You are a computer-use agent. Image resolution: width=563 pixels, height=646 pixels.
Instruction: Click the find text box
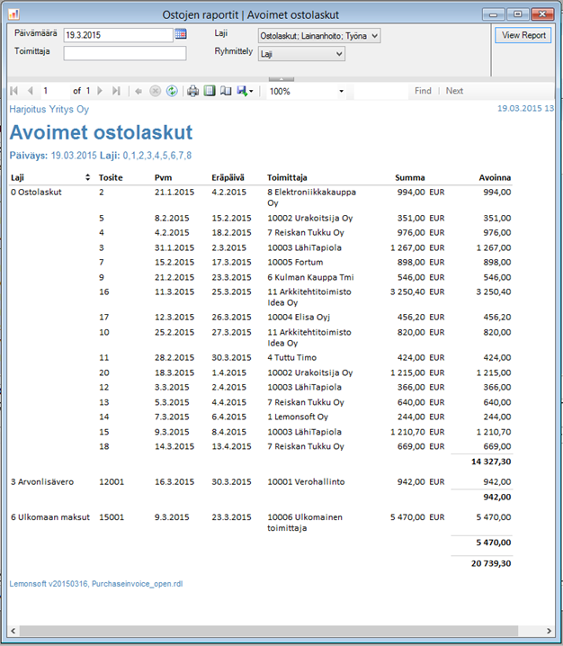point(380,91)
